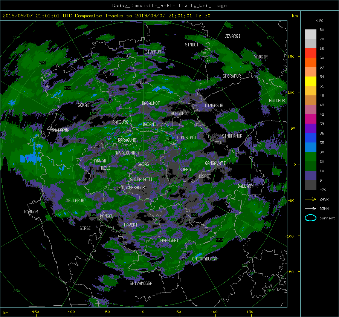The width and height of the screenshot is (339, 317).
Task: Click the -150 tick on bottom km axis
Action: [34, 312]
